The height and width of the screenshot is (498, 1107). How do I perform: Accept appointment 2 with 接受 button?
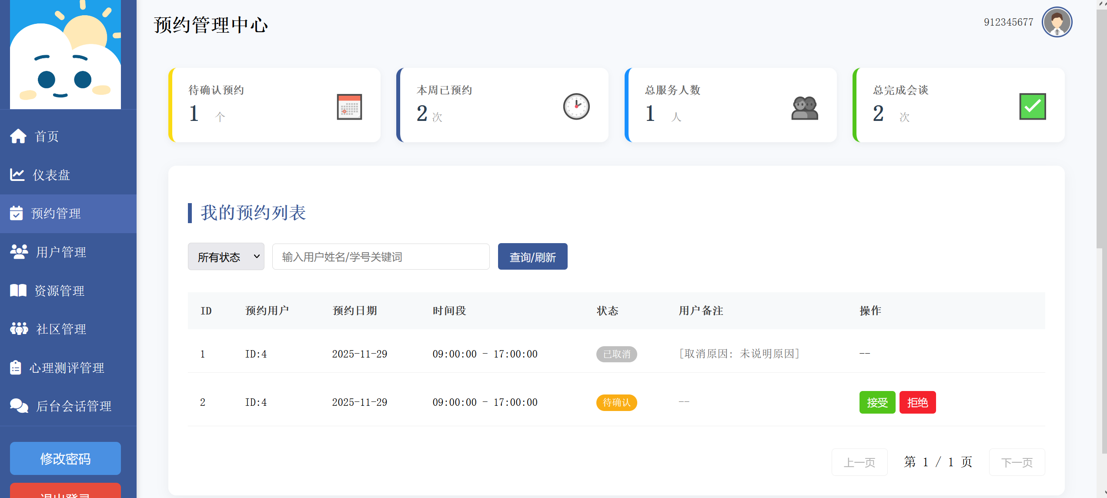click(877, 402)
